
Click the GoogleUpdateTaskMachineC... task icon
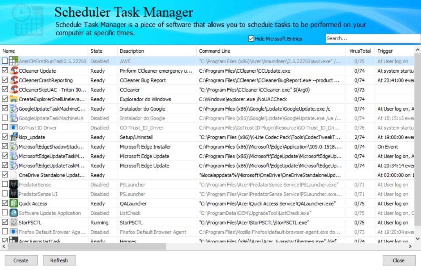14,108
